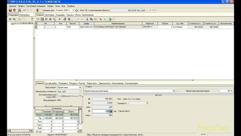Image resolution: width=241 pixels, height=136 pixels.
Task: Click the structure panel right scroll arrow
Action: coord(32,131)
